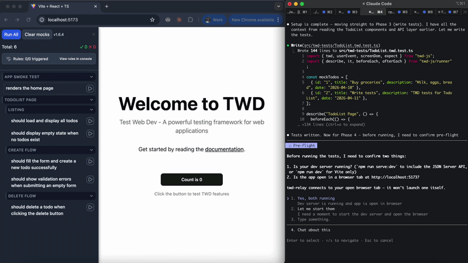Switch to terminal tab ⌘6
The width and height of the screenshot is (468, 263).
click(x=423, y=12)
